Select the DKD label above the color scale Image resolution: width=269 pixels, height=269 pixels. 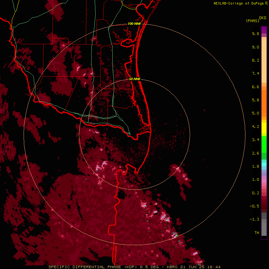[263, 18]
